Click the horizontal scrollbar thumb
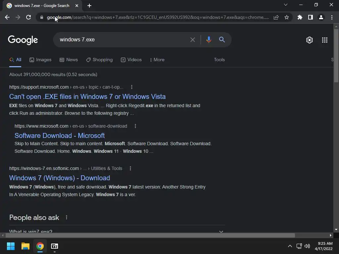This screenshot has width=339, height=254. click(150, 235)
